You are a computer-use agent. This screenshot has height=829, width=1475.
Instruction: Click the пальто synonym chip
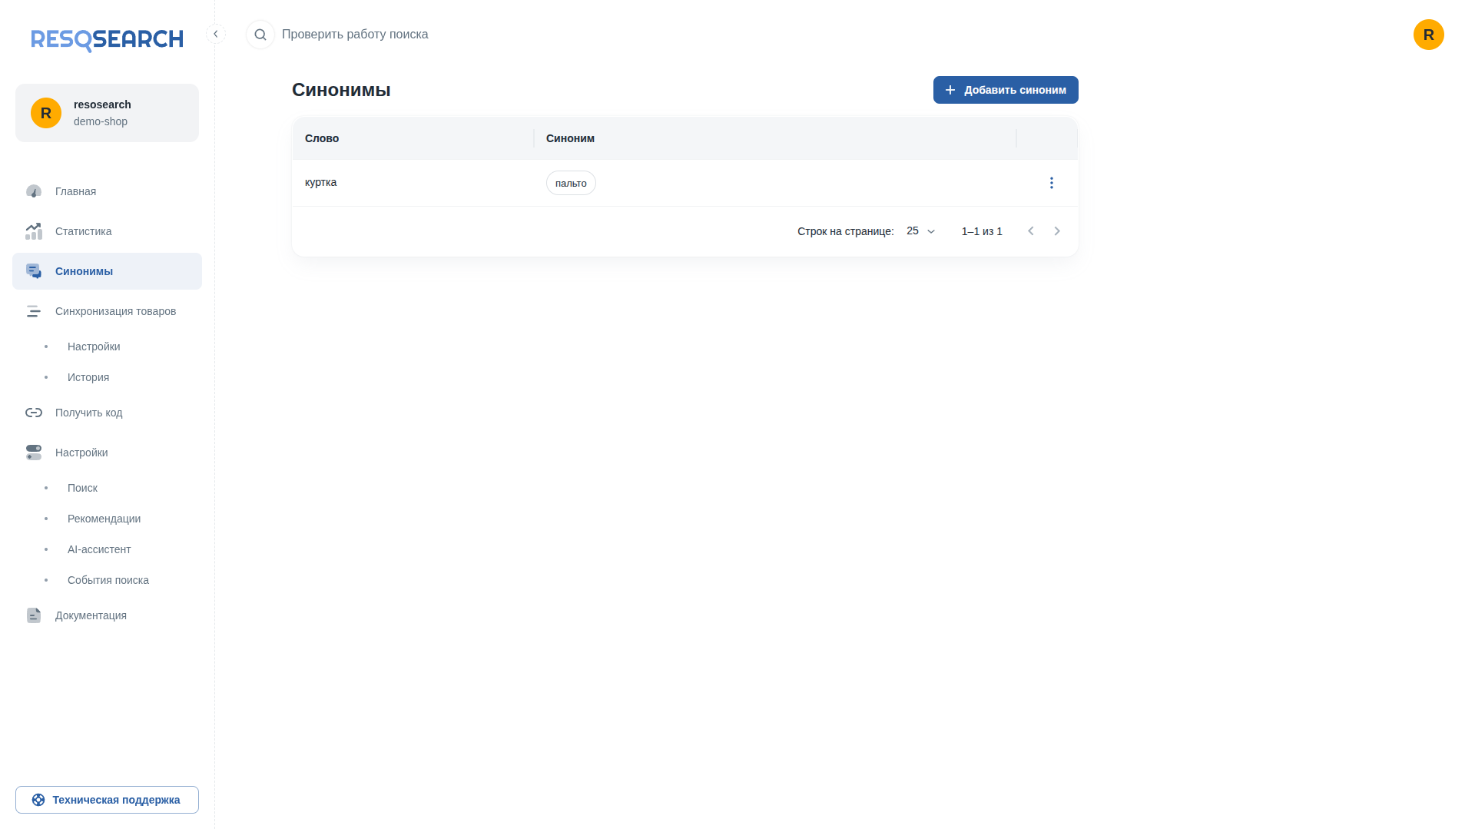(x=571, y=183)
